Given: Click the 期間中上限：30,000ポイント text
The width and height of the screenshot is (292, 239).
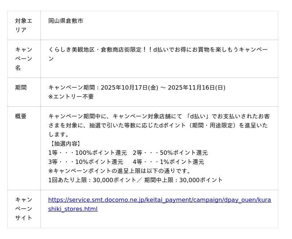Looking at the screenshot, I should tap(183, 180).
